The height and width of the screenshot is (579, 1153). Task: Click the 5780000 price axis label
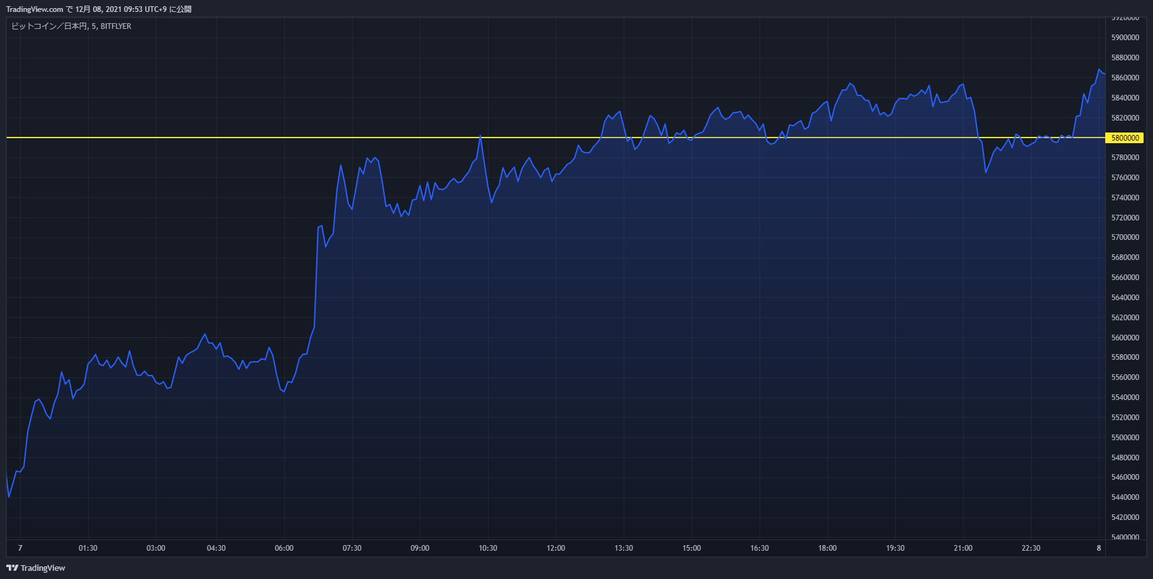pos(1125,158)
